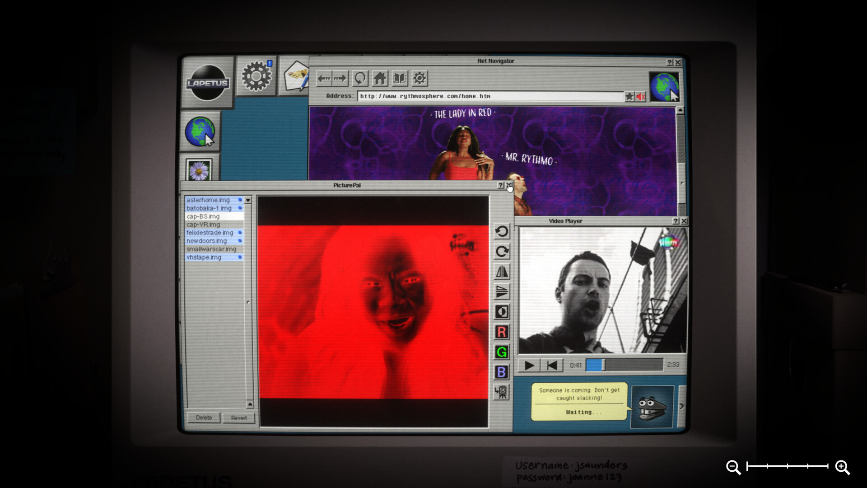Viewport: 867px width, 488px height.
Task: Open the mail composer icon on the desktop
Action: (296, 77)
